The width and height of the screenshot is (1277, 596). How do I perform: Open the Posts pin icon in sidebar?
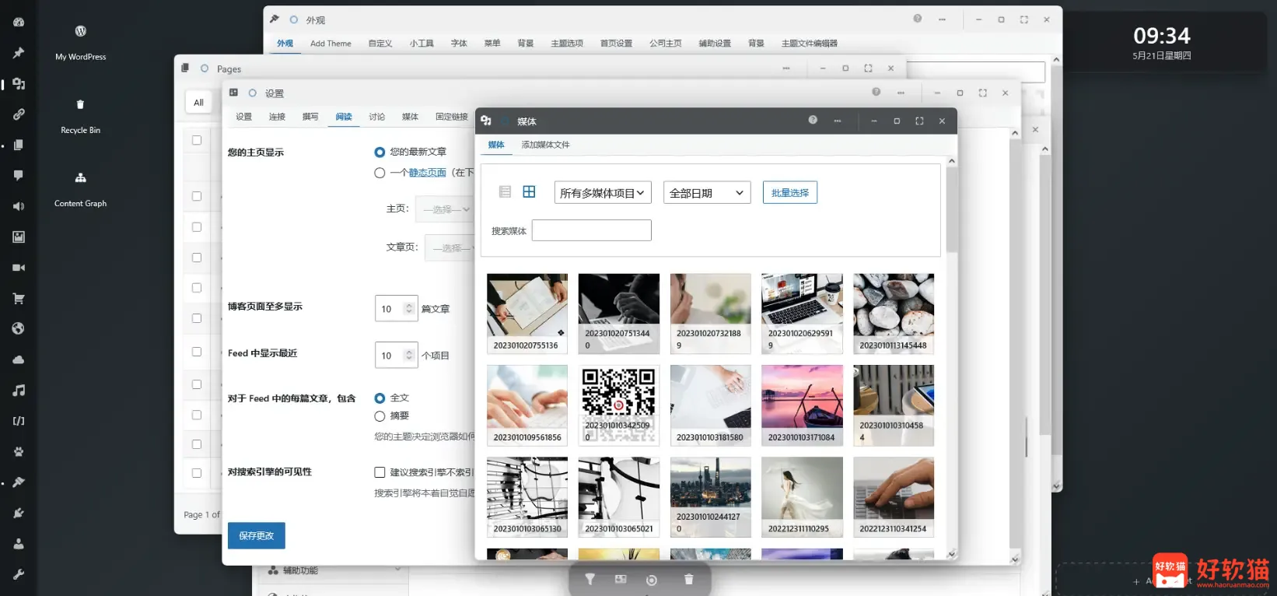coord(19,53)
